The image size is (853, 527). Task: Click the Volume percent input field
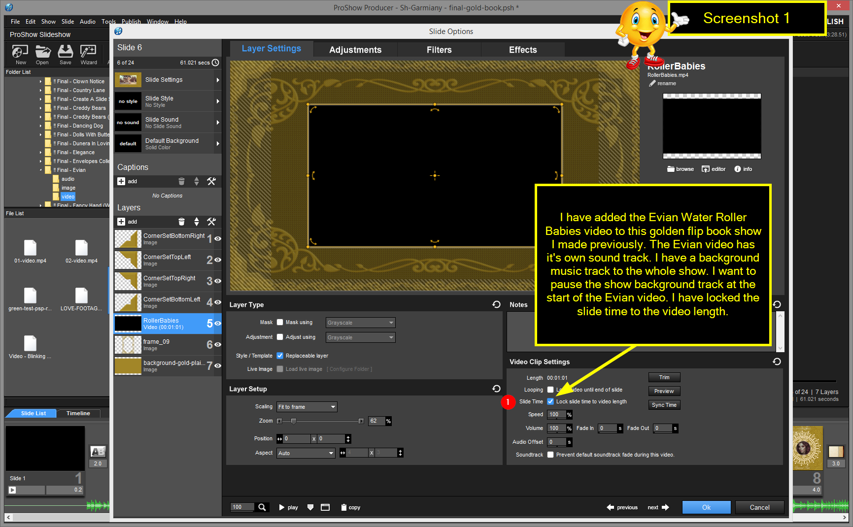pyautogui.click(x=556, y=428)
